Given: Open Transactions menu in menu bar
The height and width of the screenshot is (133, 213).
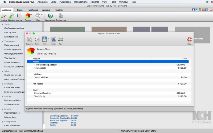Looking at the screenshot, I should click(x=81, y=2).
